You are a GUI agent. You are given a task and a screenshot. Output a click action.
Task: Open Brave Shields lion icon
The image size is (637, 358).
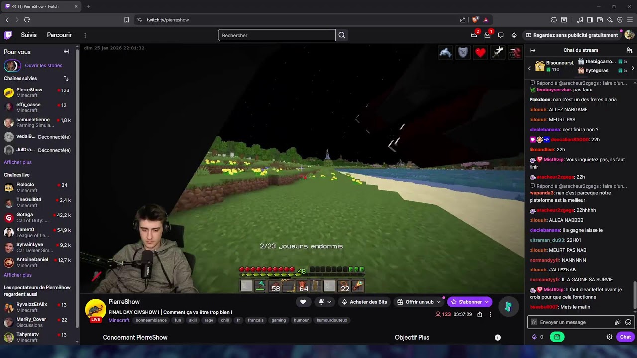pos(475,20)
